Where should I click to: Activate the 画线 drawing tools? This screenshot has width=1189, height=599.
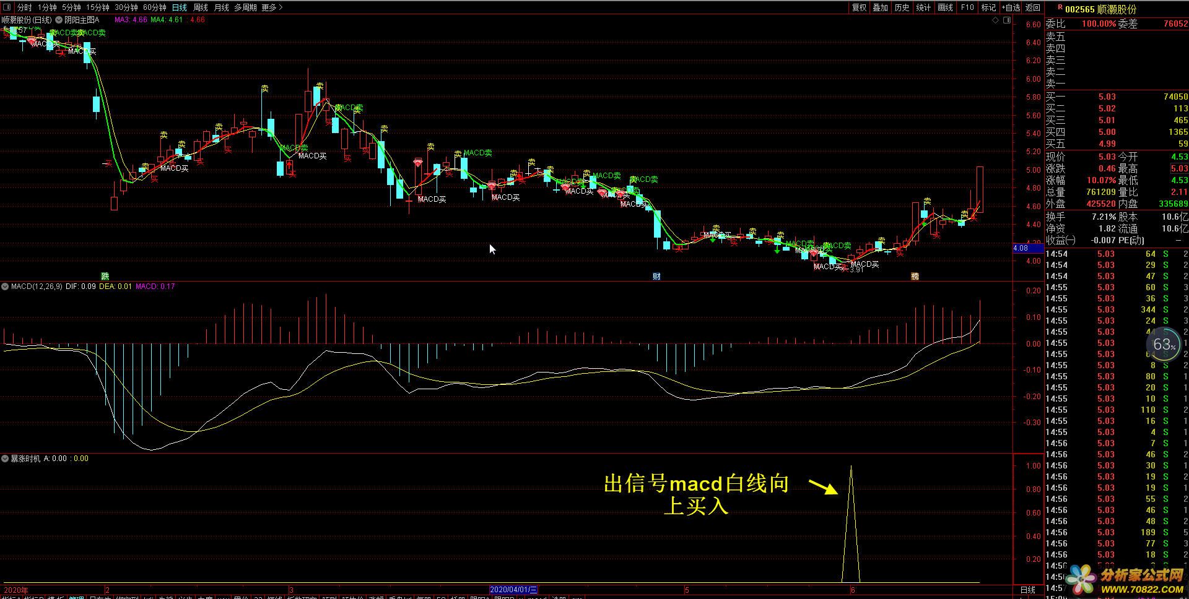945,7
